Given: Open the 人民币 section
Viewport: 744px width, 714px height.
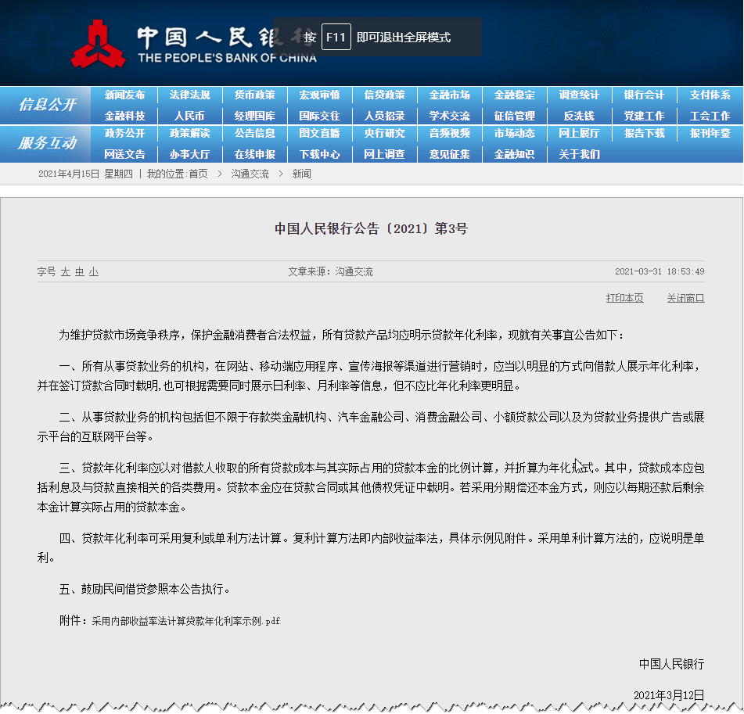Looking at the screenshot, I should pos(190,116).
